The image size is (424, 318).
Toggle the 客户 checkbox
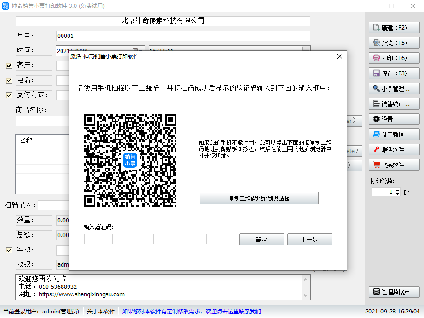[9, 66]
